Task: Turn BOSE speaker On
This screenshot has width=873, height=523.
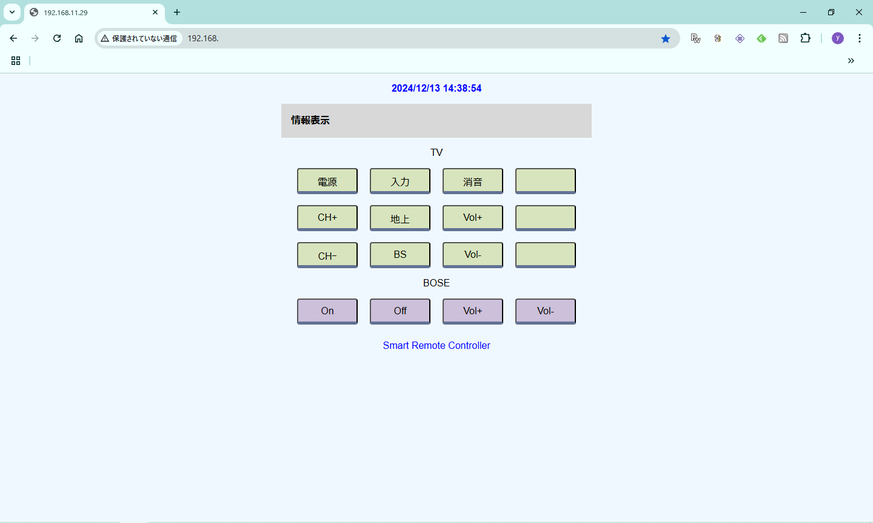Action: 327,311
